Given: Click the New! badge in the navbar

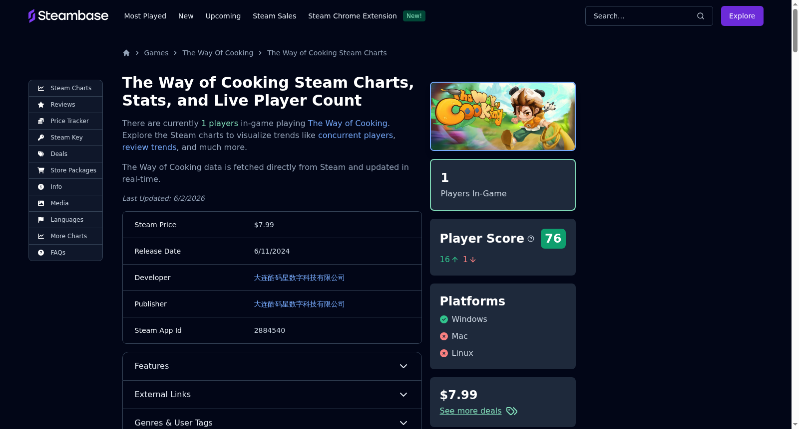Looking at the screenshot, I should tap(414, 16).
